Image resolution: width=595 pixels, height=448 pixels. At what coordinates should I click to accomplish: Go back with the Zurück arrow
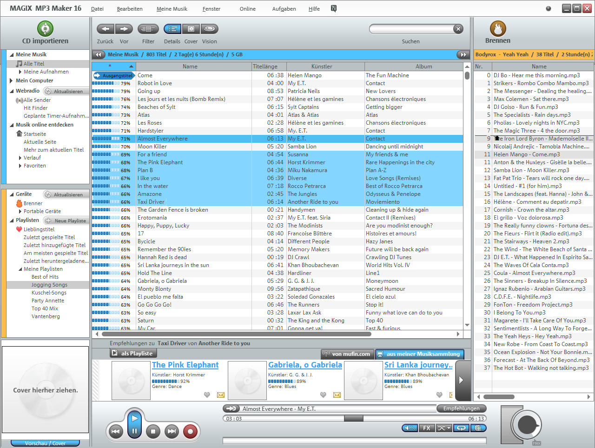pos(105,29)
